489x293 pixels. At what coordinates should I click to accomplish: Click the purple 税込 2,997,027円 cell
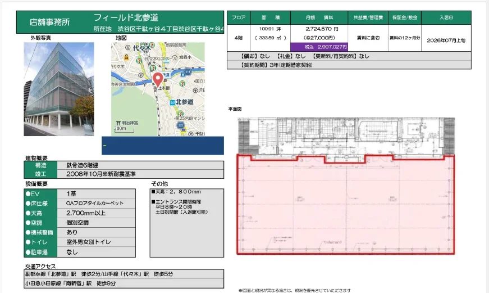(319, 47)
